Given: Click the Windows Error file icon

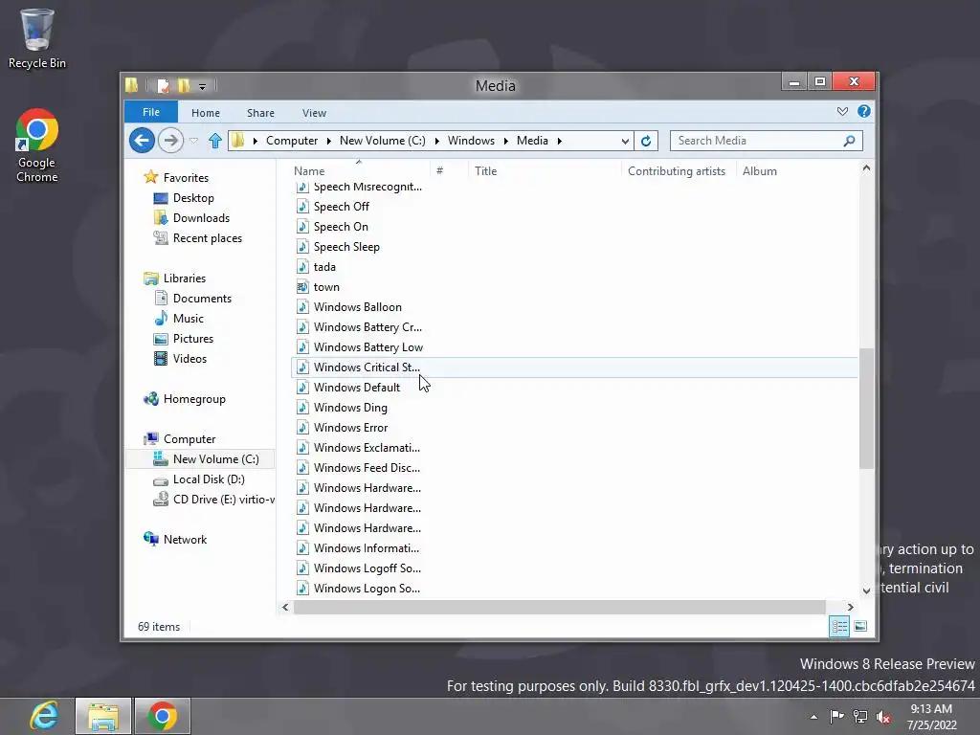Looking at the screenshot, I should (x=302, y=428).
